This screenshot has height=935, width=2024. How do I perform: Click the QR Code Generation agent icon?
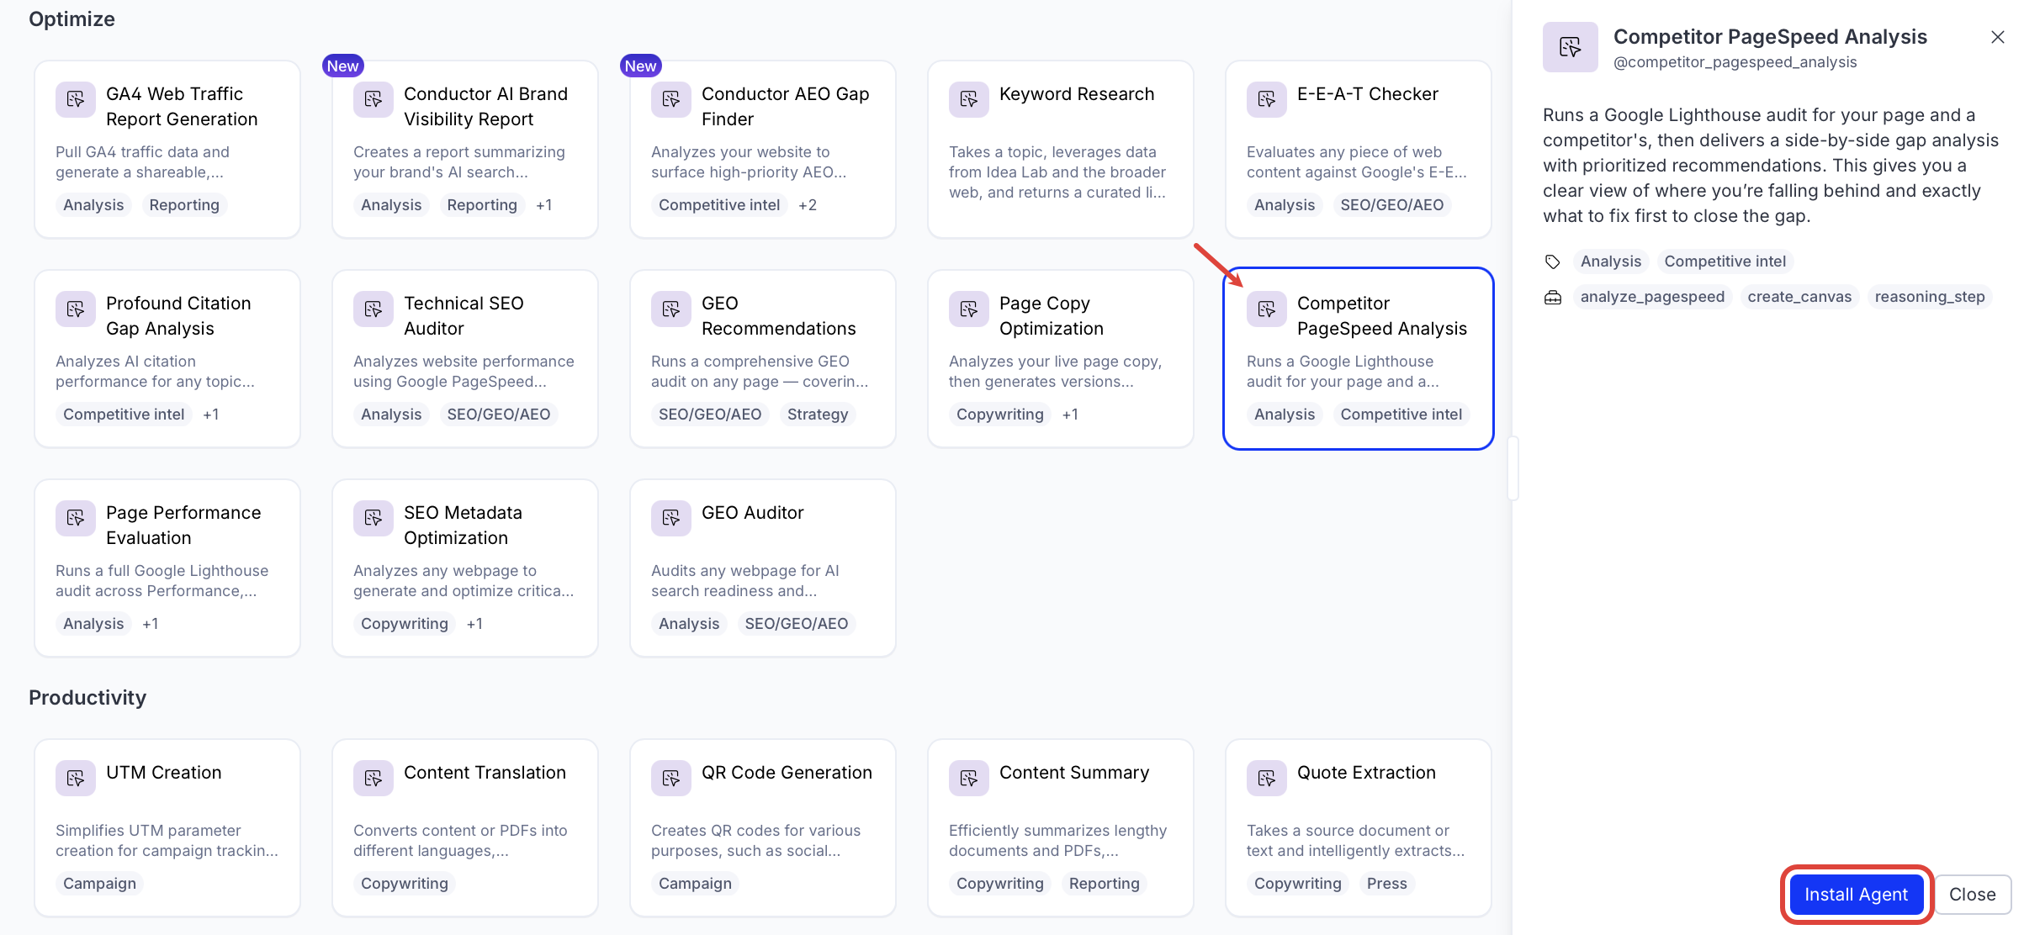pos(671,779)
